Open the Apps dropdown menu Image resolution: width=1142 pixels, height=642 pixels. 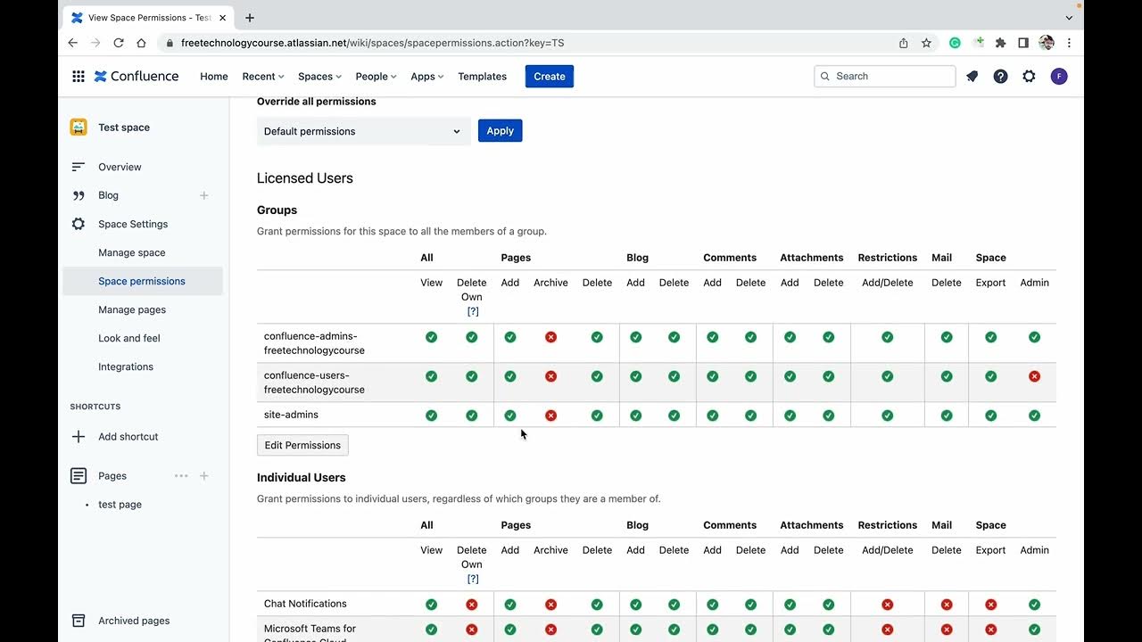(426, 77)
